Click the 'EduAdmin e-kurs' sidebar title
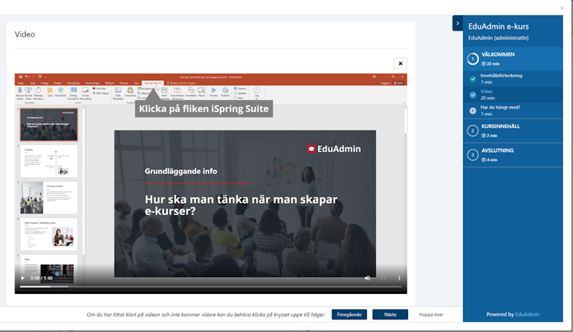Image resolution: width=573 pixels, height=332 pixels. 498,26
